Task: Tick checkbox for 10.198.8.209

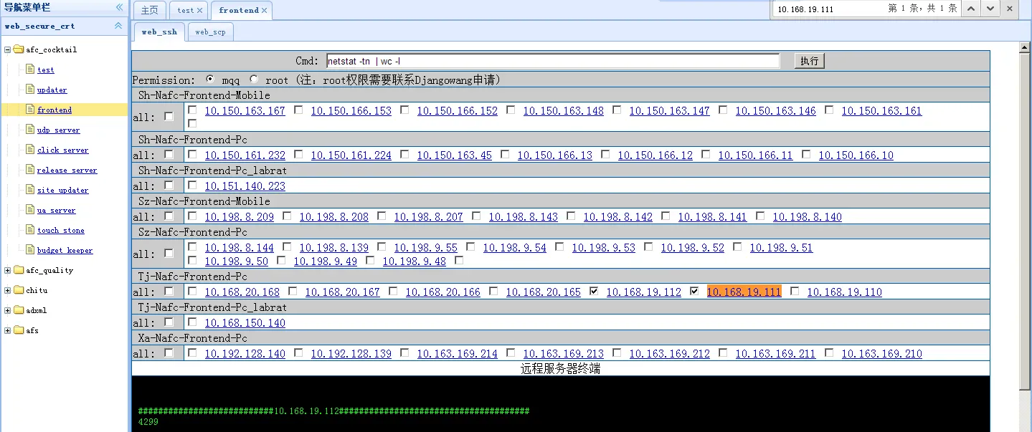Action: [192, 216]
